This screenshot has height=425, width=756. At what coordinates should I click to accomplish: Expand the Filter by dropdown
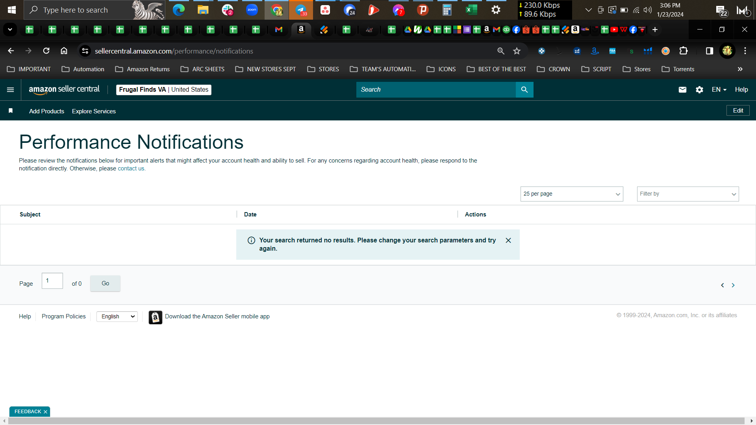coord(688,194)
